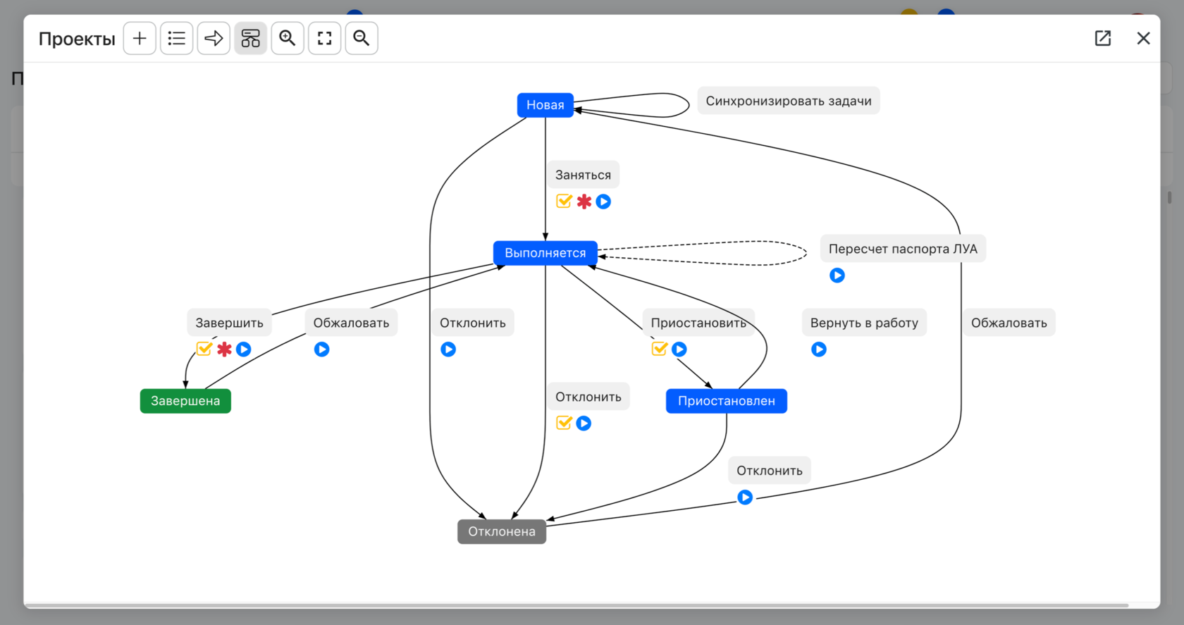
Task: Click the checkbox icon under Завершить
Action: click(x=204, y=349)
